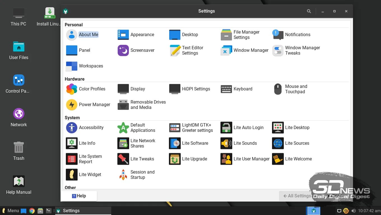
Task: Open Lite Network Shares icon
Action: [x=123, y=143]
